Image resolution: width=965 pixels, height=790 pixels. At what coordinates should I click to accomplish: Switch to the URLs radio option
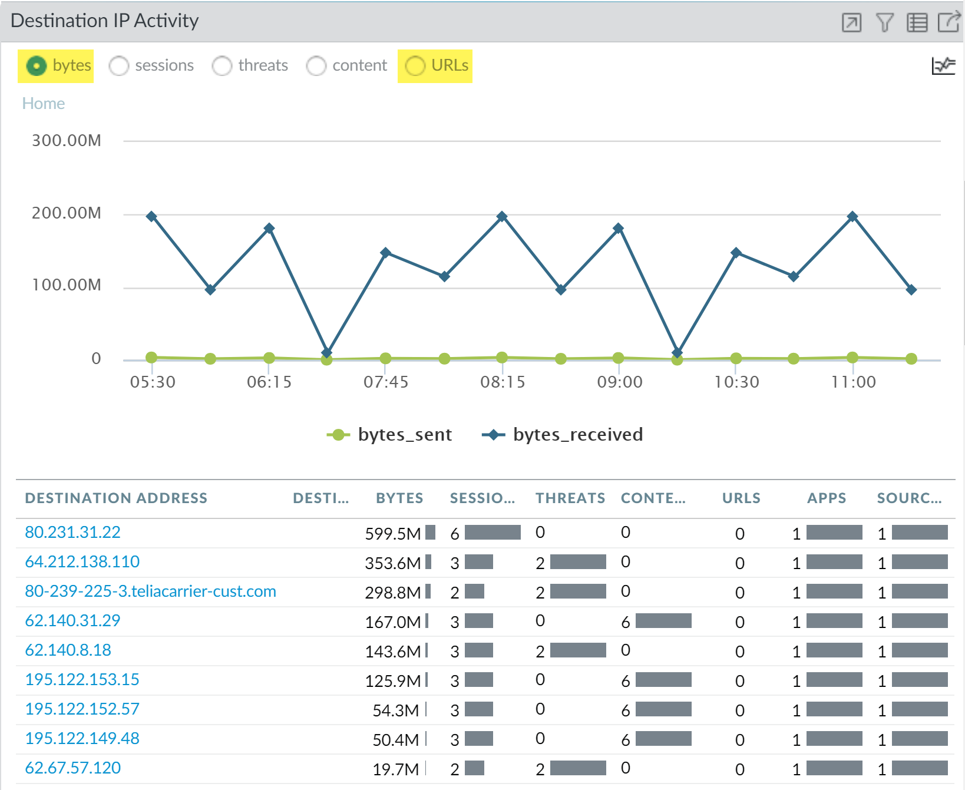pos(415,66)
